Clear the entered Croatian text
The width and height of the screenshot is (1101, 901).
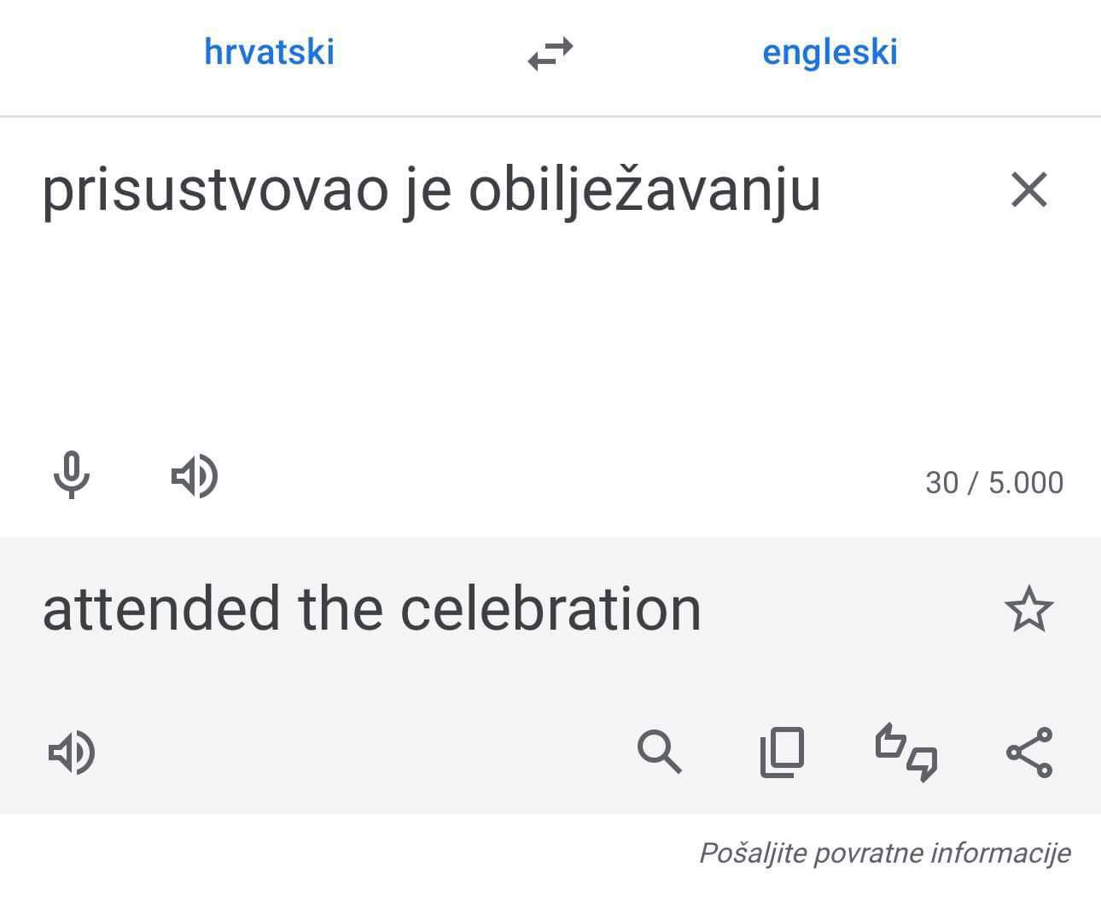coord(1028,189)
